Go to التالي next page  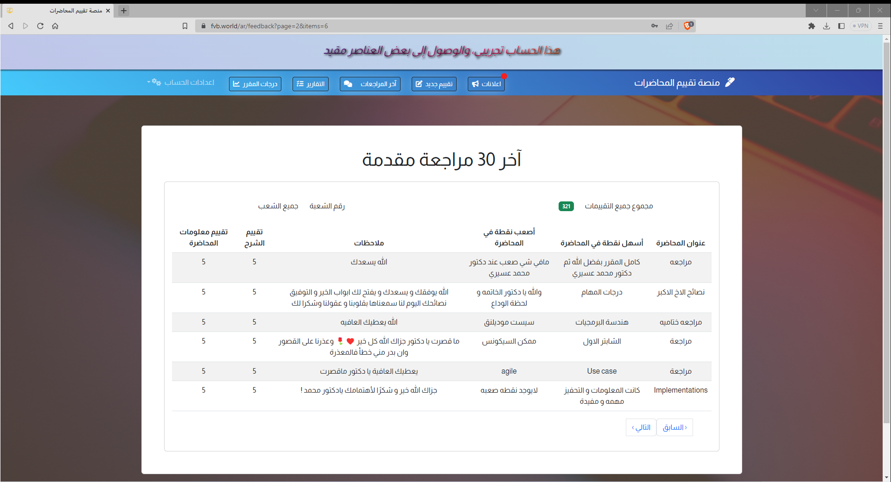641,427
